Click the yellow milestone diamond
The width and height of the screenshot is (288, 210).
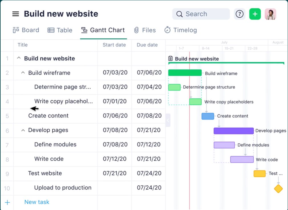[278, 189]
